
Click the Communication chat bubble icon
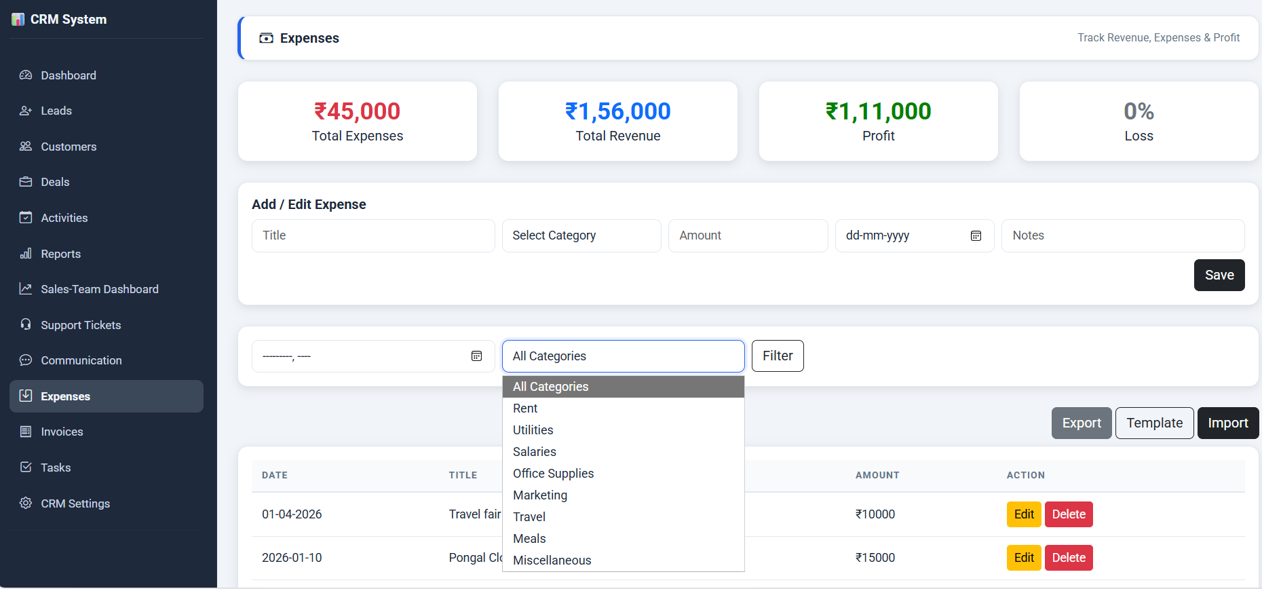[26, 360]
